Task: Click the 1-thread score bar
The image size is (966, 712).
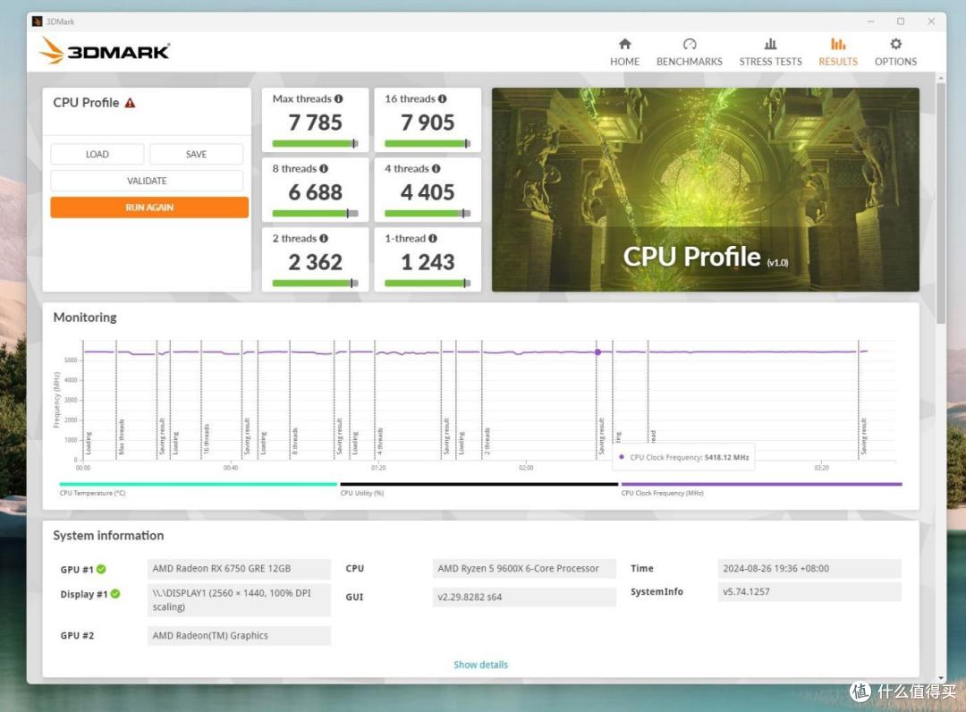Action: 428,284
